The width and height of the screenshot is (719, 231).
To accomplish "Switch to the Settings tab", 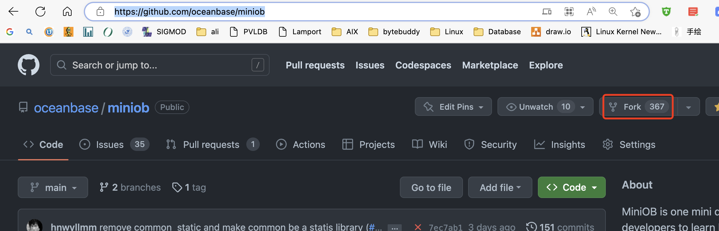I will 629,145.
